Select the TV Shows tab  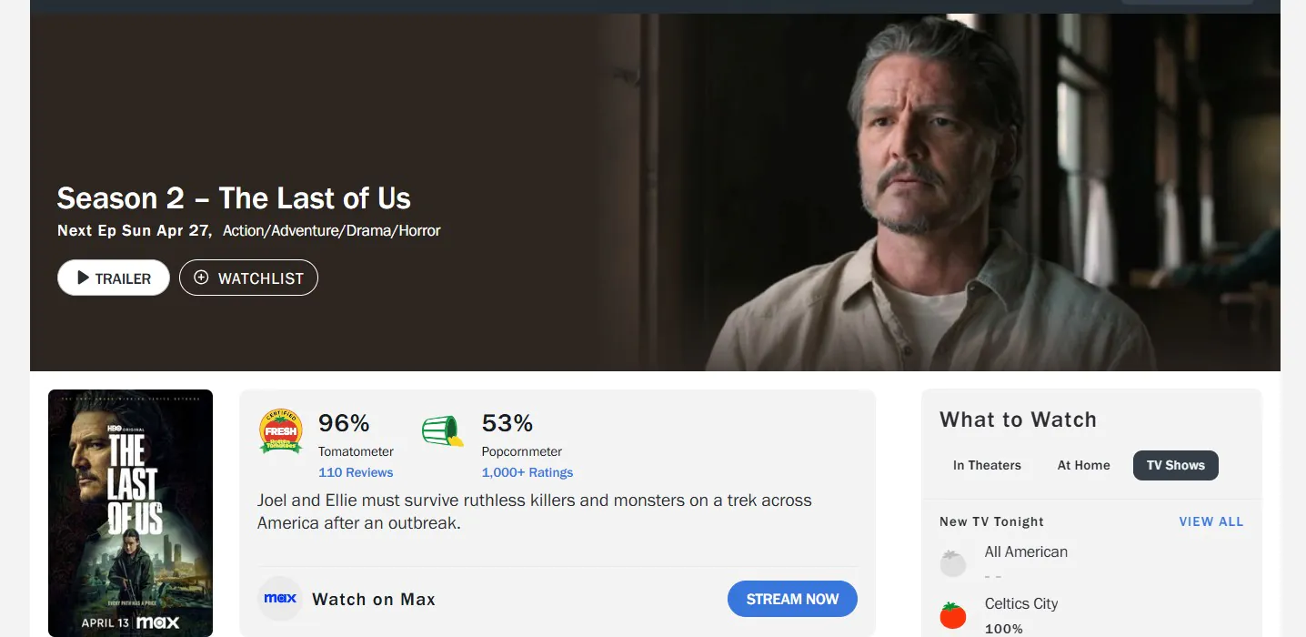coord(1175,465)
